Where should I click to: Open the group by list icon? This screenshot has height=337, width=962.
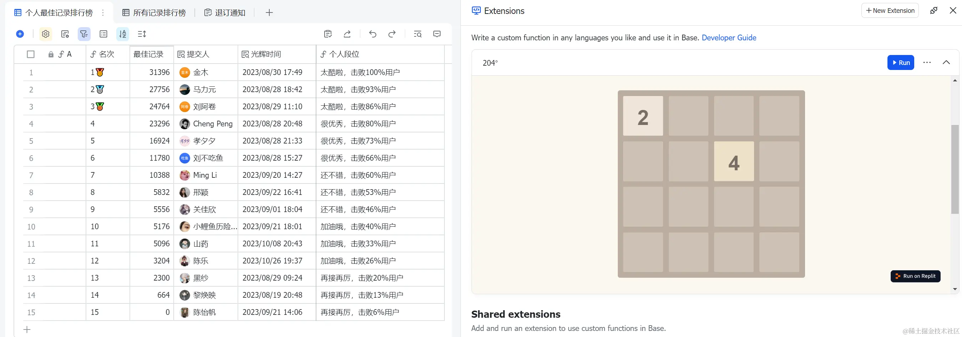pos(103,34)
